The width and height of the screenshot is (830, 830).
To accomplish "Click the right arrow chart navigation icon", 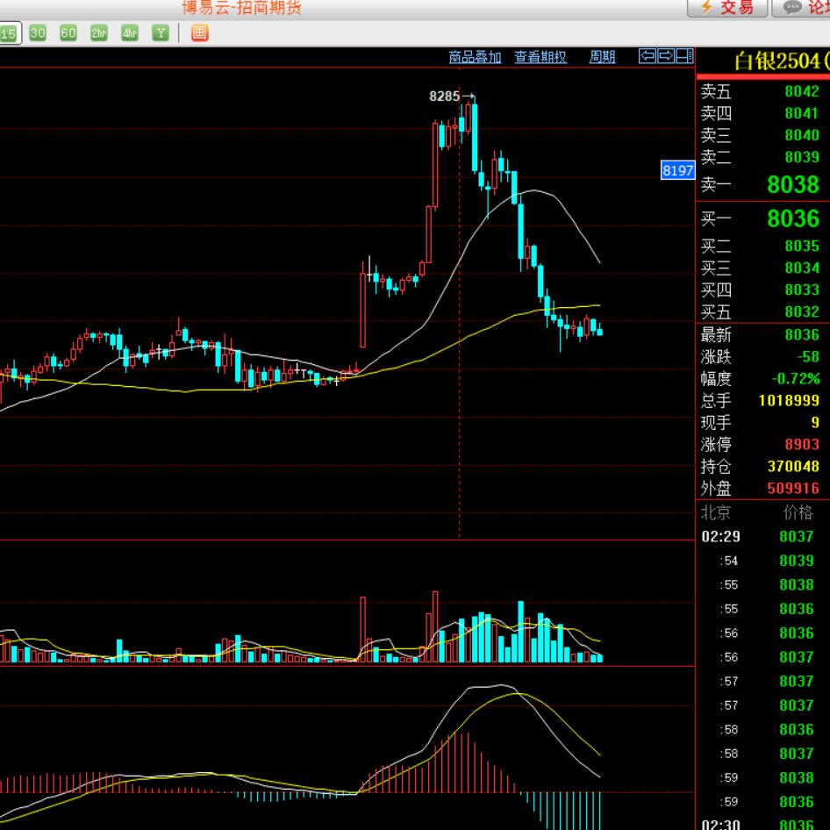I will [x=666, y=56].
